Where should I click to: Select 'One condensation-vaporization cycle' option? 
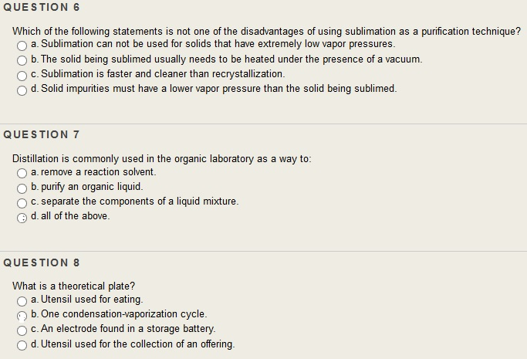point(22,316)
